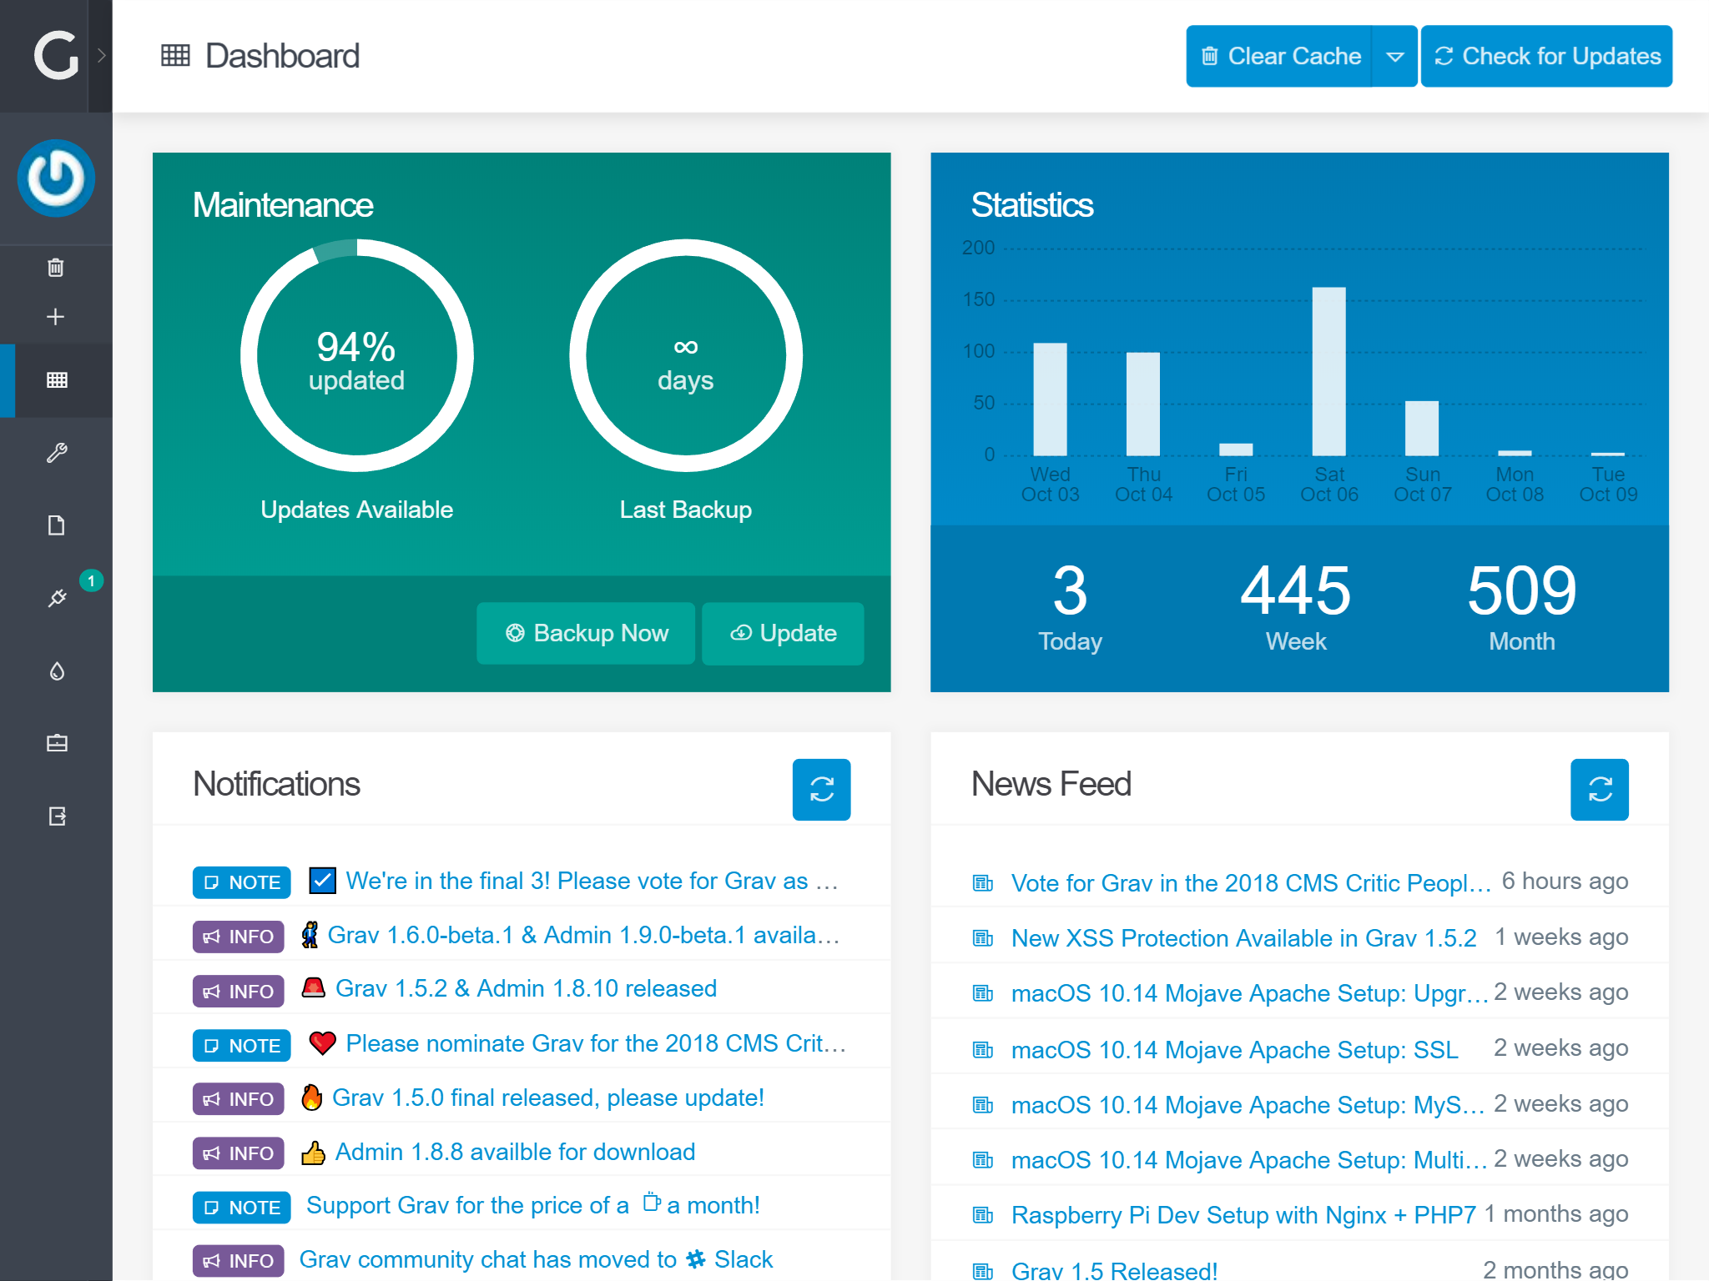Click the Check for Updates button

tap(1546, 57)
